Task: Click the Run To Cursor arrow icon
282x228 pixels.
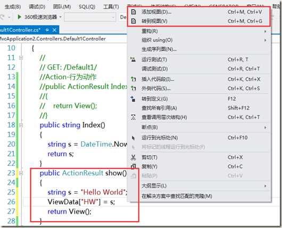Action: (133, 138)
